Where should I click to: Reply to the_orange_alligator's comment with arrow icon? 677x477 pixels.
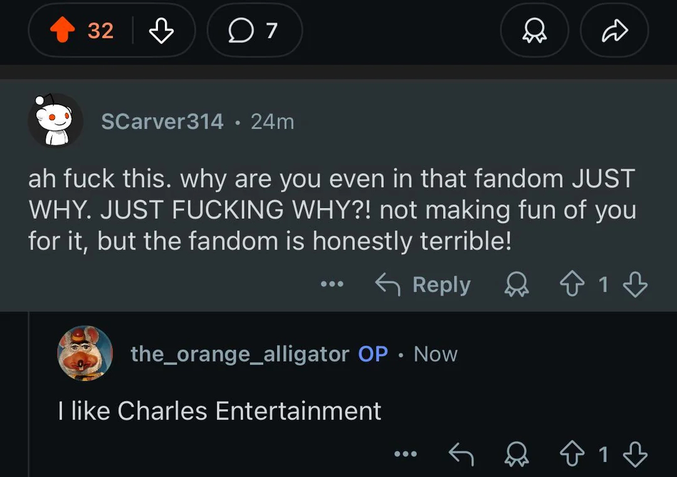(x=462, y=454)
